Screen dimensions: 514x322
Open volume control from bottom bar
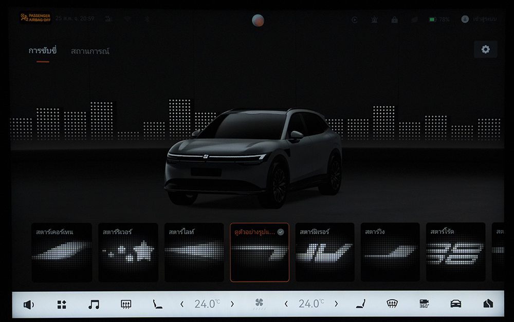coord(29,305)
